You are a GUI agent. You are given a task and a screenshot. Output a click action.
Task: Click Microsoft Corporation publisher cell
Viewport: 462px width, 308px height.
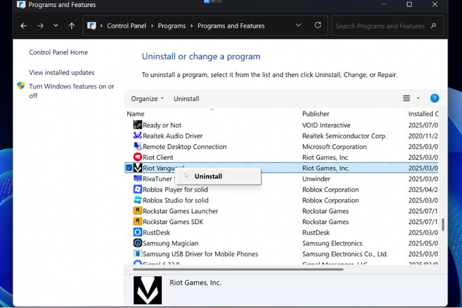(x=334, y=146)
